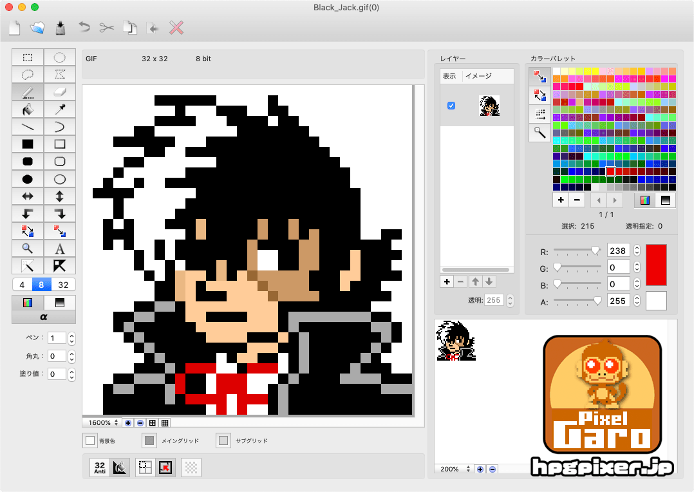Switch color depth to 32 bit
This screenshot has height=492, width=694.
coord(63,285)
